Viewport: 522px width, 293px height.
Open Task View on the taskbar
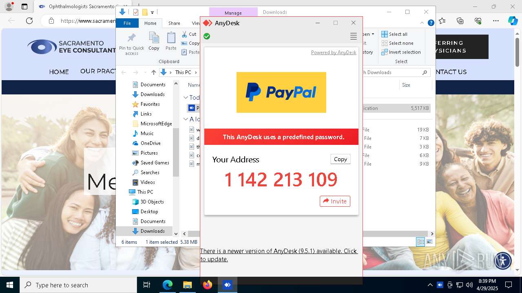click(147, 285)
